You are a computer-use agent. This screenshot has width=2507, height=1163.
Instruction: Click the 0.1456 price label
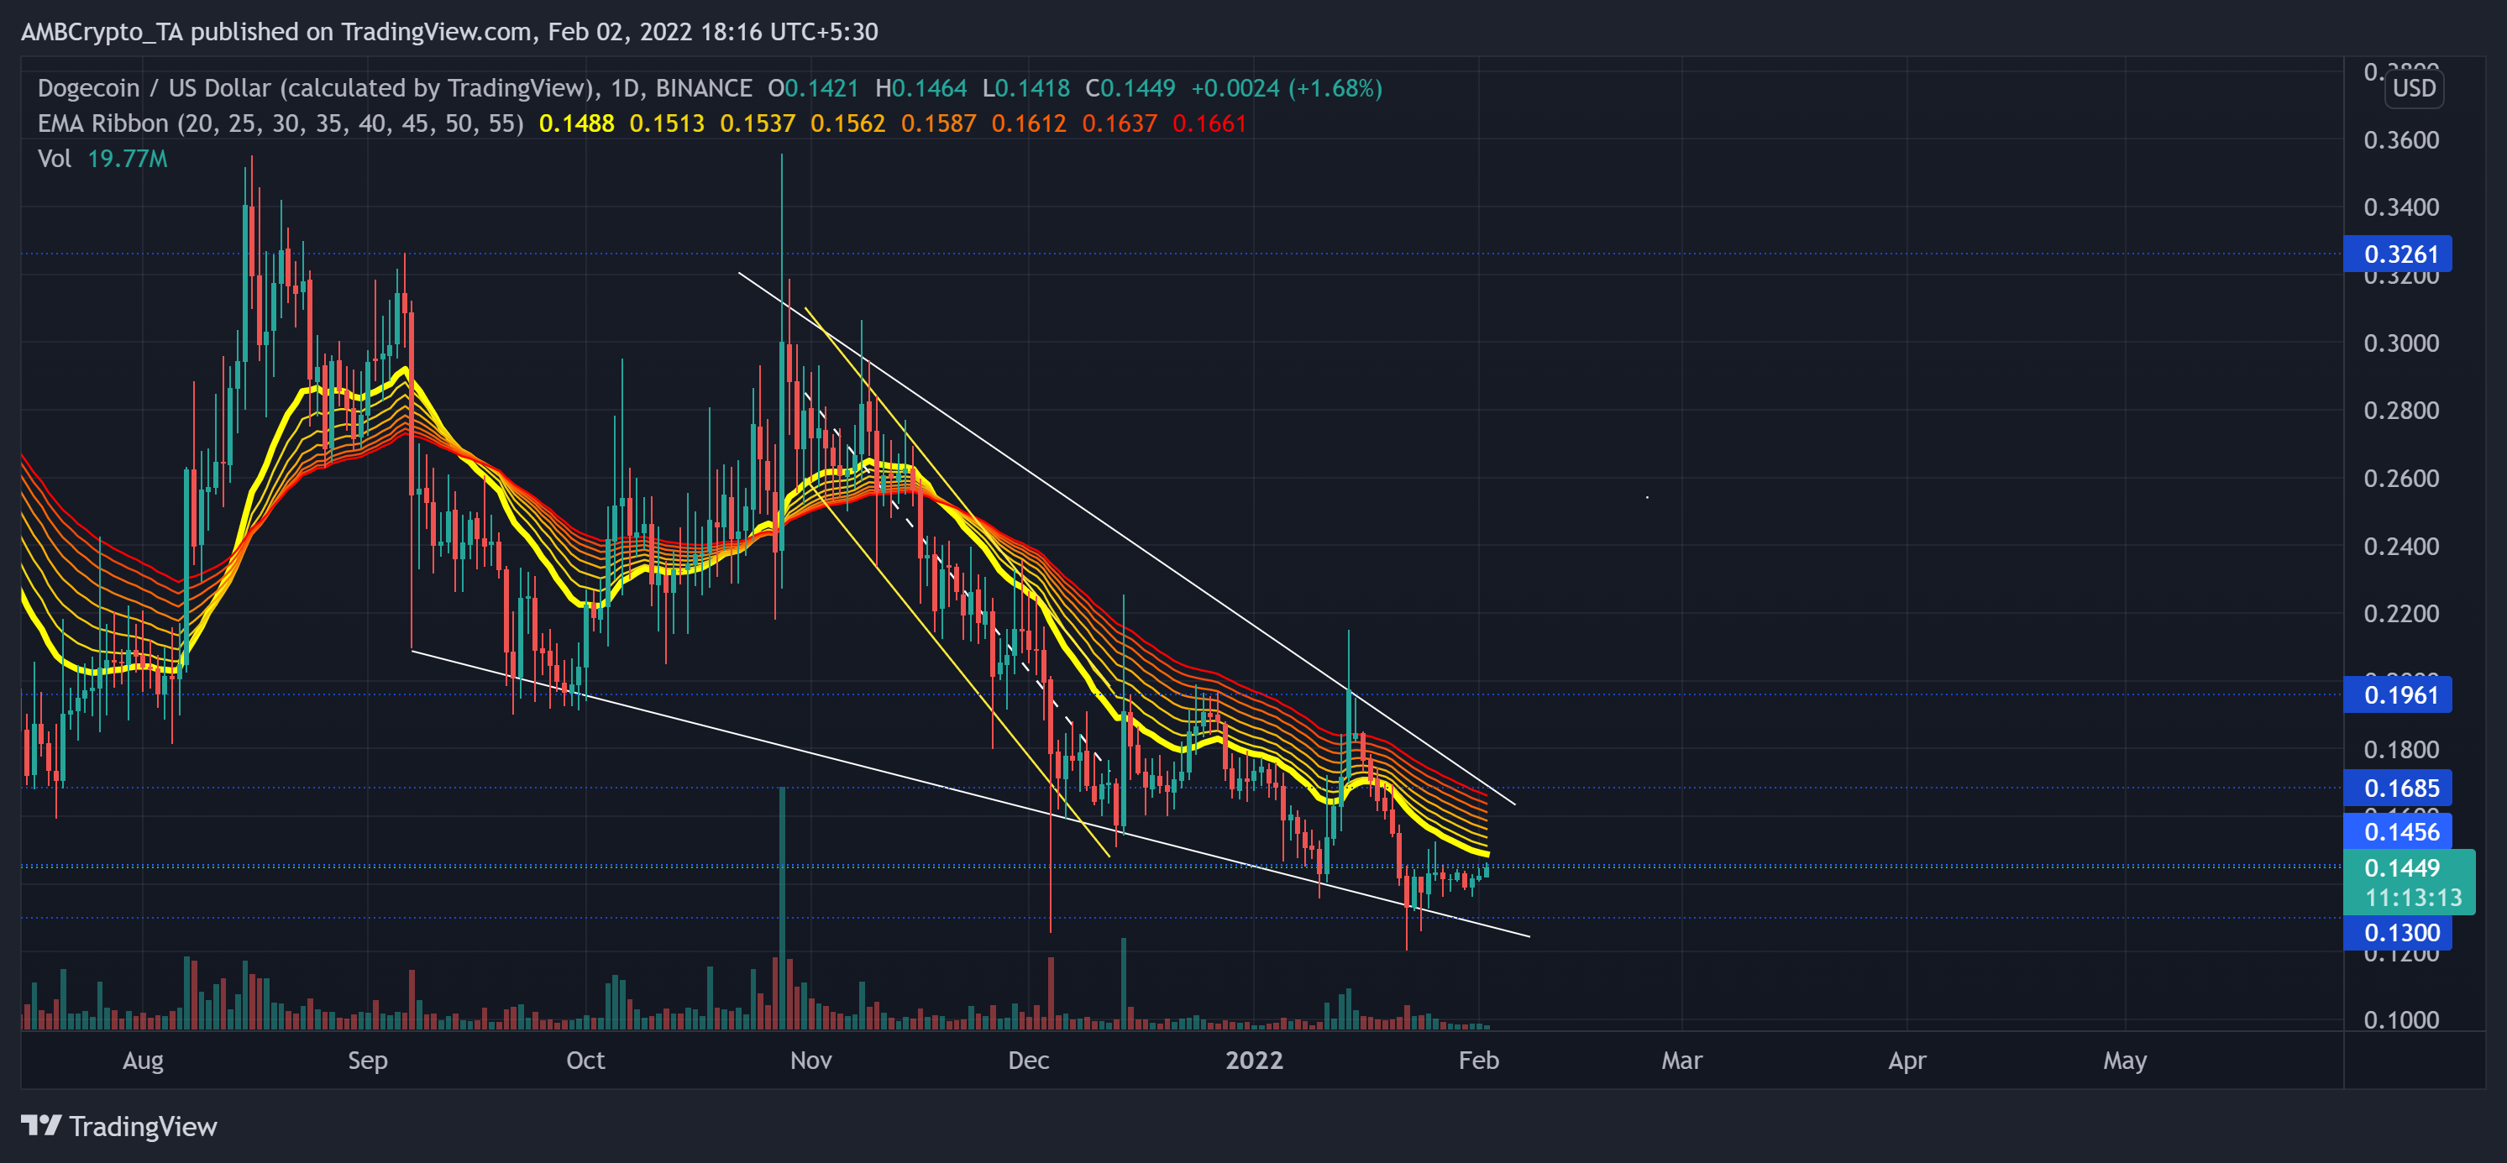pyautogui.click(x=2397, y=832)
